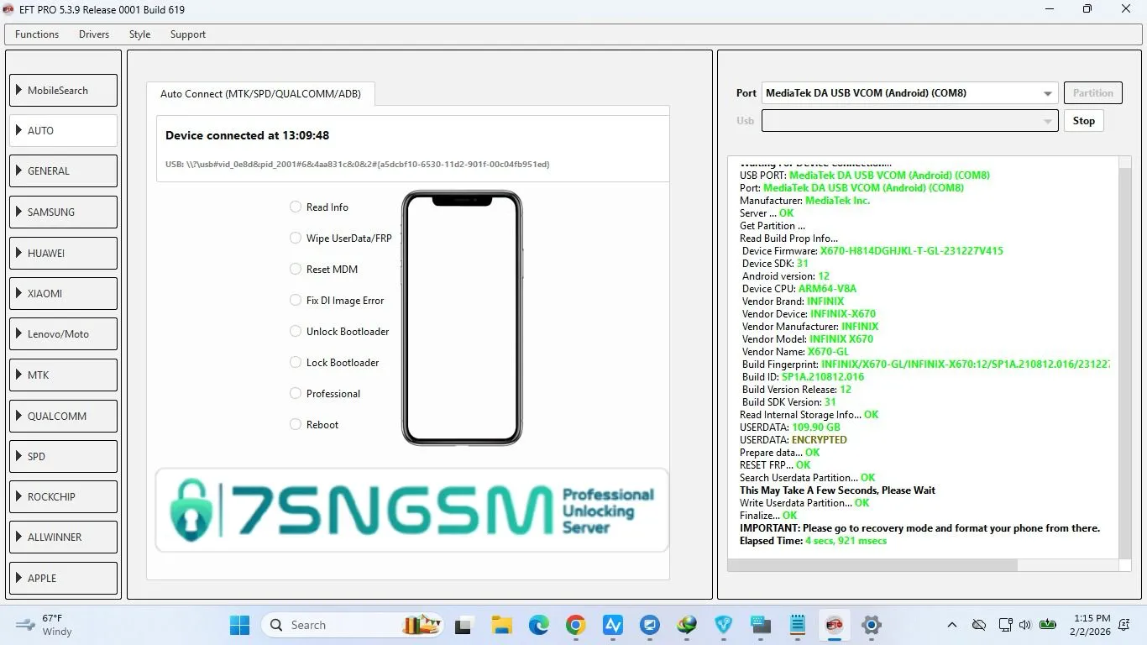Launch Microsoft Edge from the taskbar
Viewport: 1147px width, 645px height.
click(x=538, y=625)
